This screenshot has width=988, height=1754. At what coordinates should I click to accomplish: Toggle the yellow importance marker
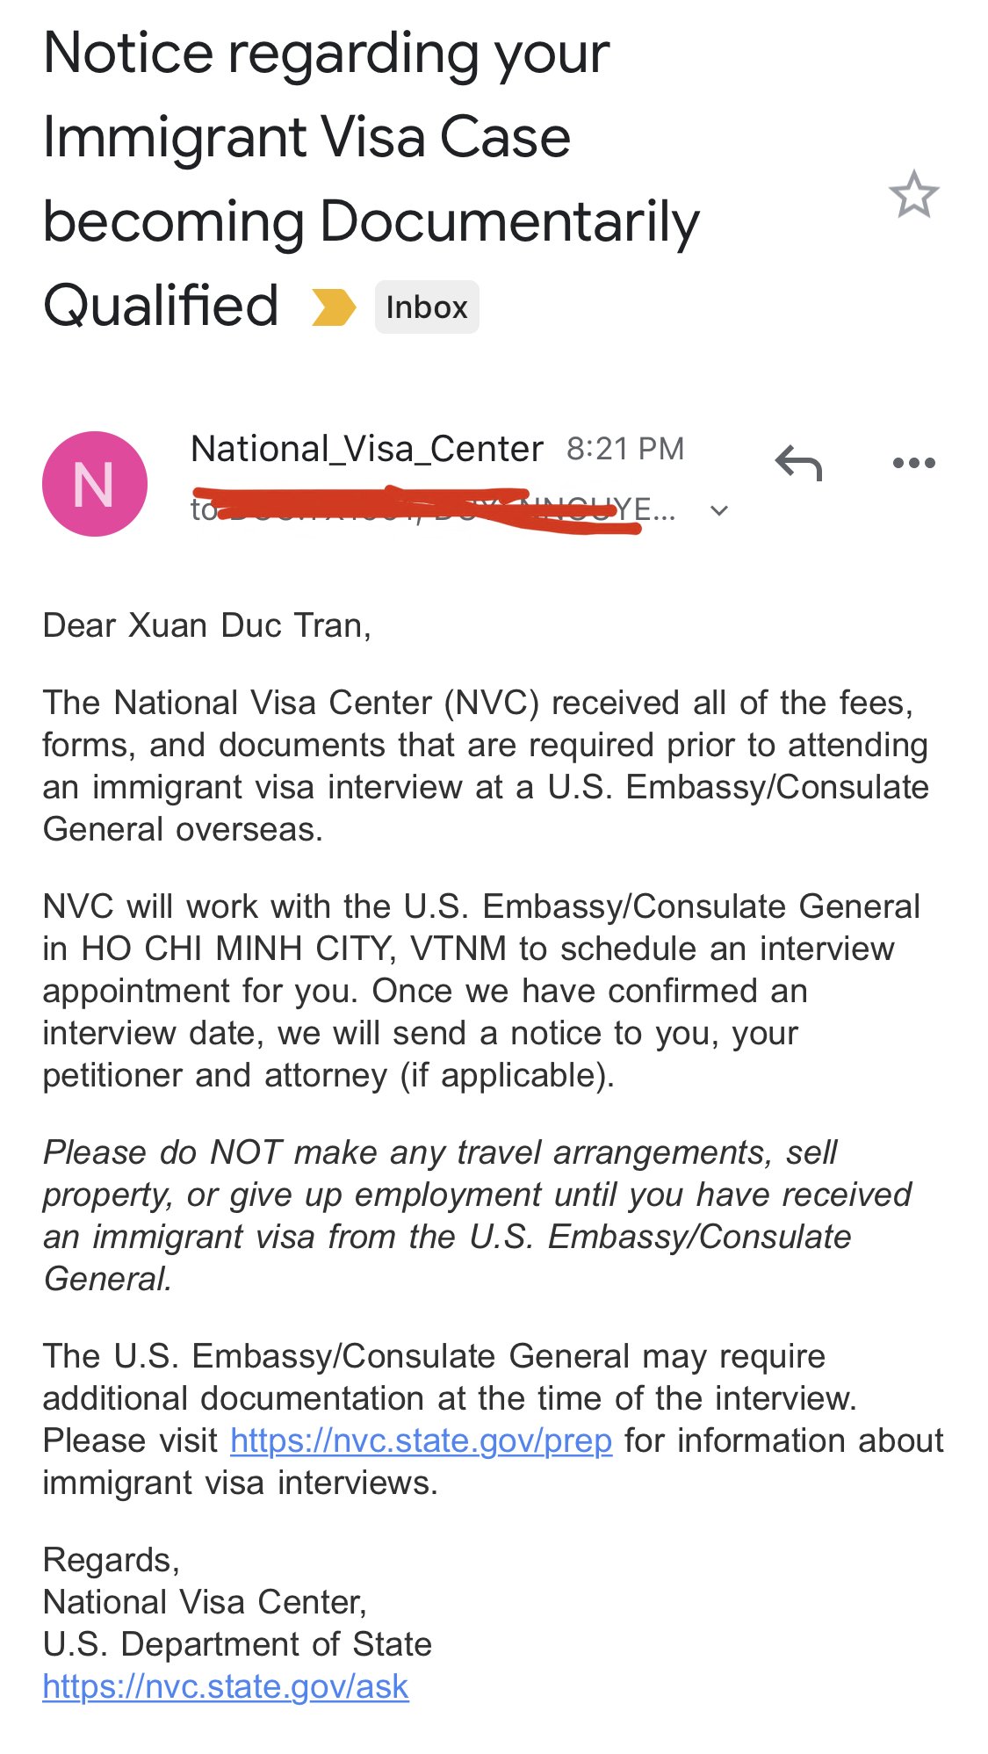click(x=334, y=307)
